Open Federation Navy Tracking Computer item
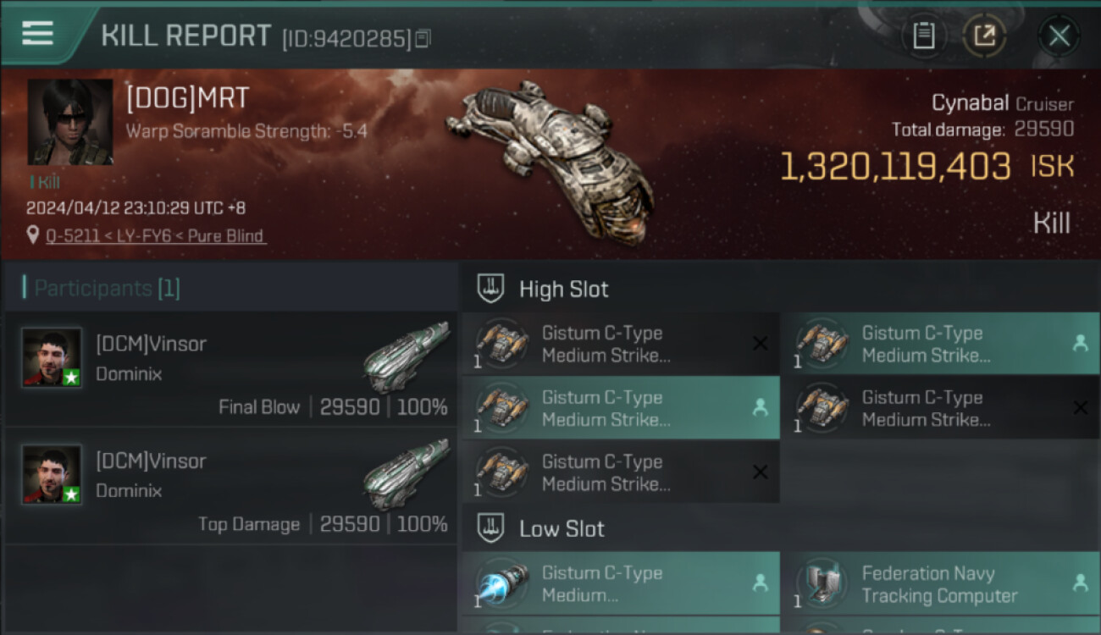 (x=941, y=583)
